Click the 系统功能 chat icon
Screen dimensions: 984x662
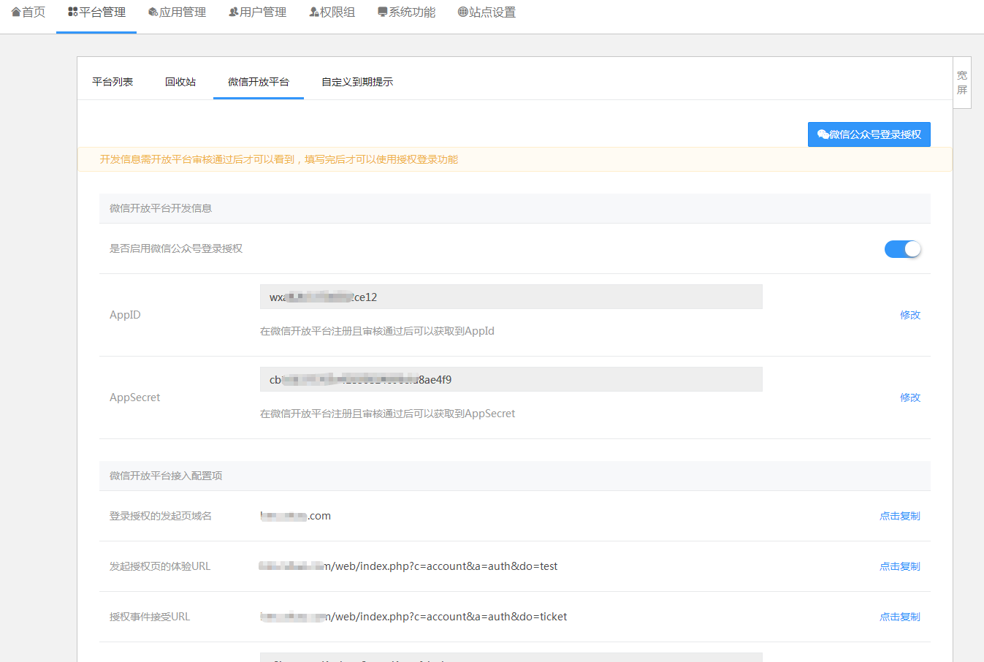(382, 11)
